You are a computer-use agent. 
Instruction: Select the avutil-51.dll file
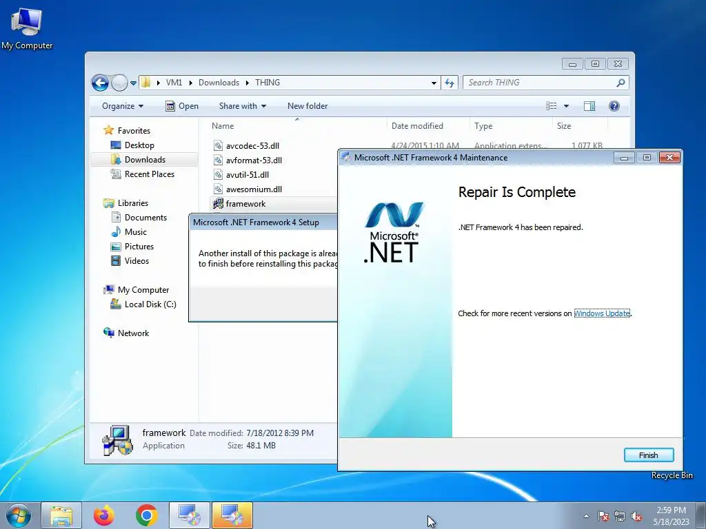tap(248, 174)
